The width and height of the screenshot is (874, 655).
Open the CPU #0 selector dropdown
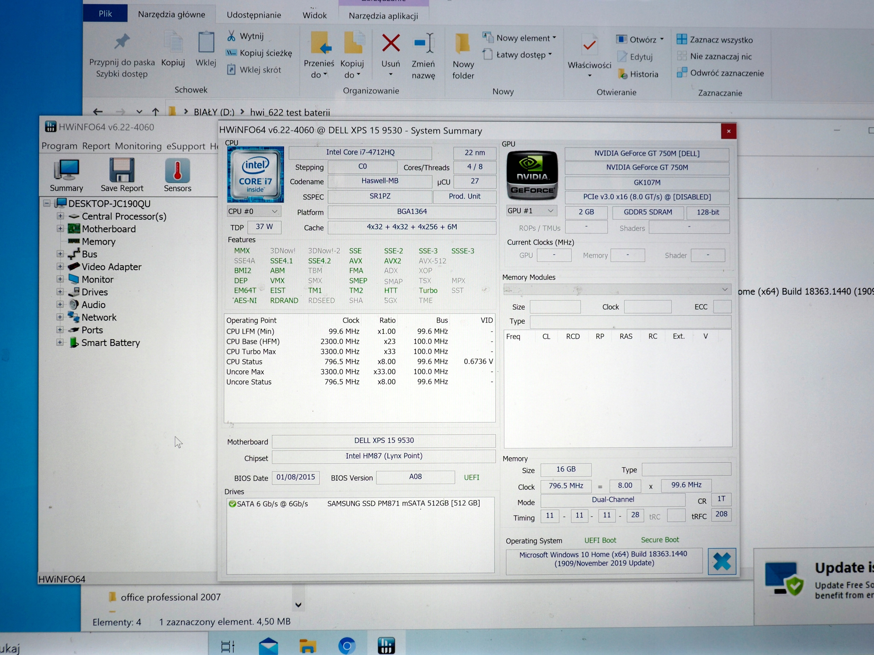[254, 211]
